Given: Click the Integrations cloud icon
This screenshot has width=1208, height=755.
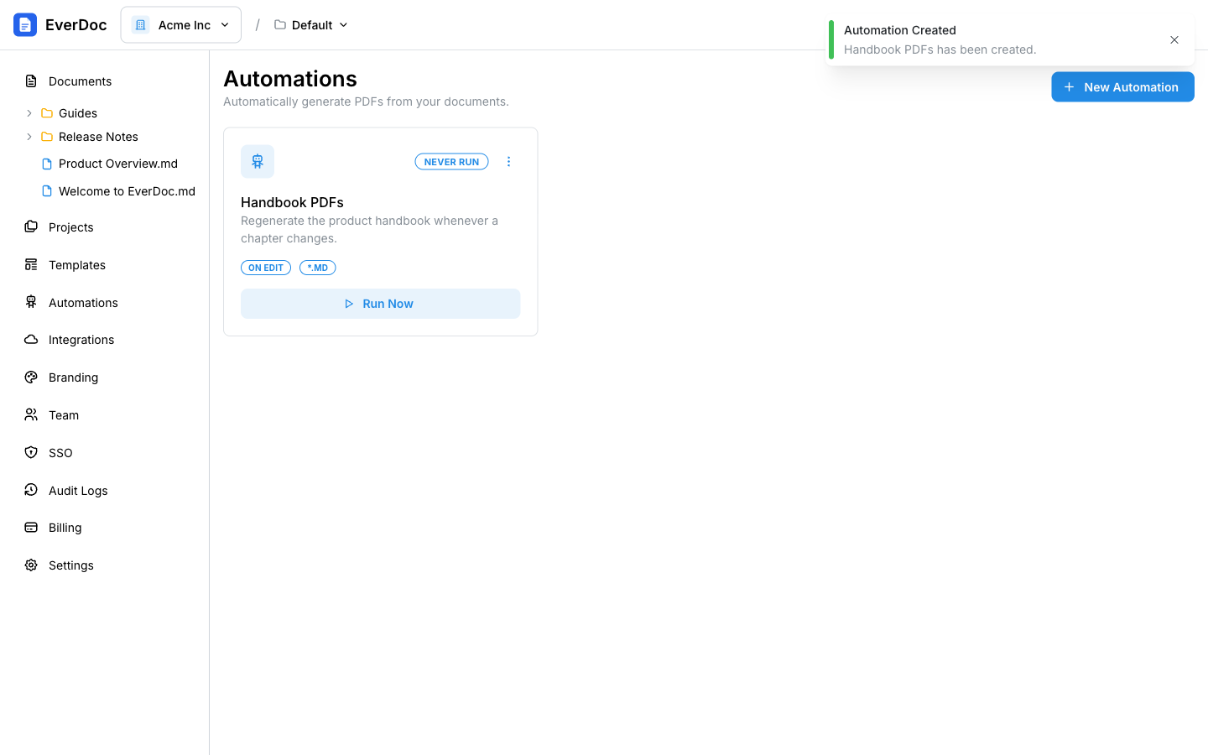Looking at the screenshot, I should click(31, 340).
